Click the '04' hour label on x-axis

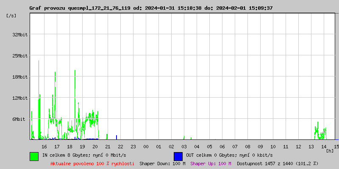[197, 147]
